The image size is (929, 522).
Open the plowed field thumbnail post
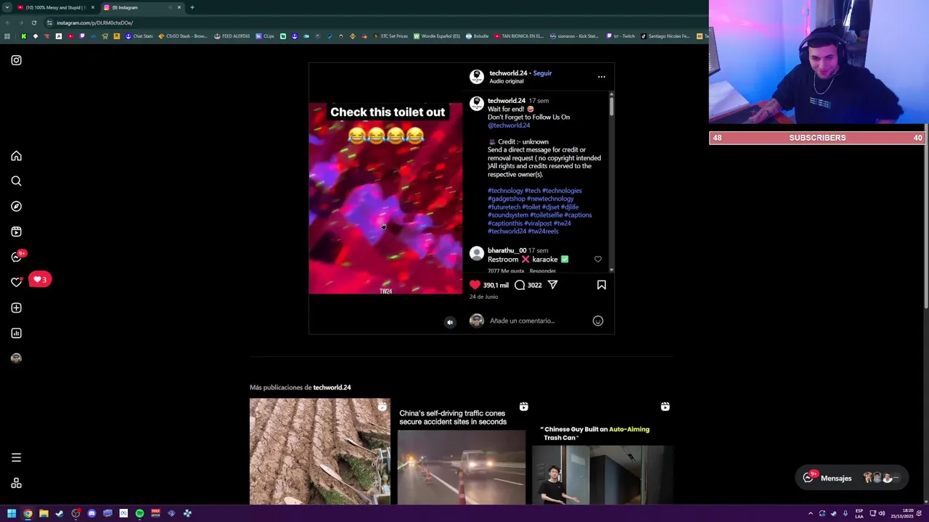coord(320,451)
